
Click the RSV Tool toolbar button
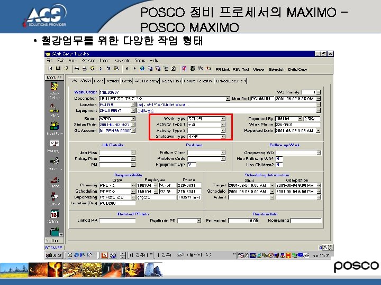pos(241,69)
